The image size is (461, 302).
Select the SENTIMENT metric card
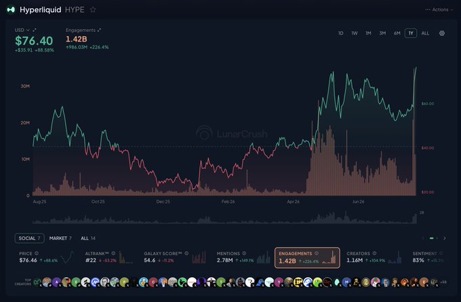(428, 257)
